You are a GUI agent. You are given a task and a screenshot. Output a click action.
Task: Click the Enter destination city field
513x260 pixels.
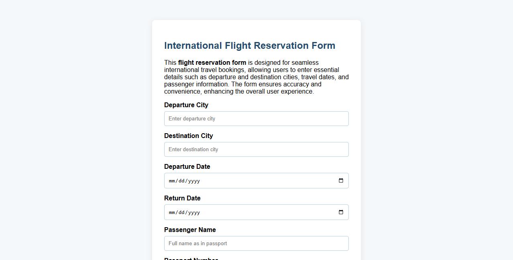tap(256, 149)
